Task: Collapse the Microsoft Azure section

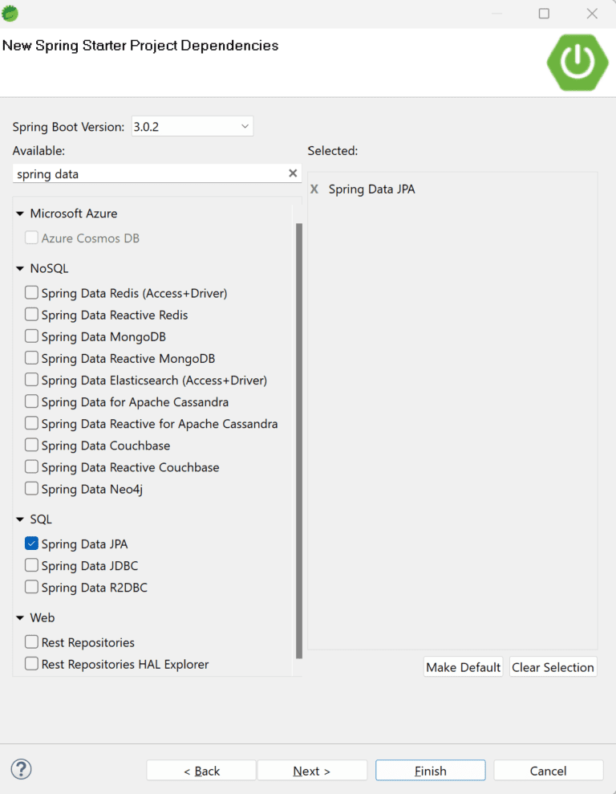Action: click(x=18, y=213)
